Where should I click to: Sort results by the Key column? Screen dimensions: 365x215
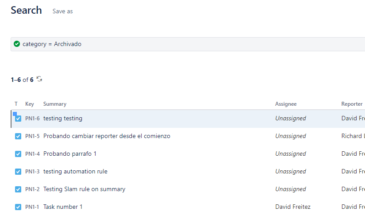click(x=30, y=104)
